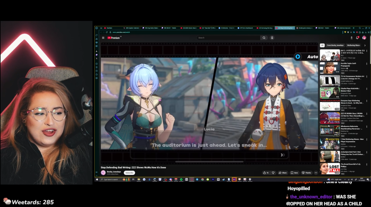Select the Wuthering Waves filter chip
This screenshot has height=207, width=371.
coord(354,45)
